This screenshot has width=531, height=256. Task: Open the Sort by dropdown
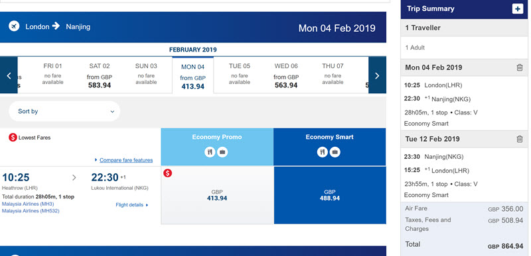pyautogui.click(x=64, y=111)
